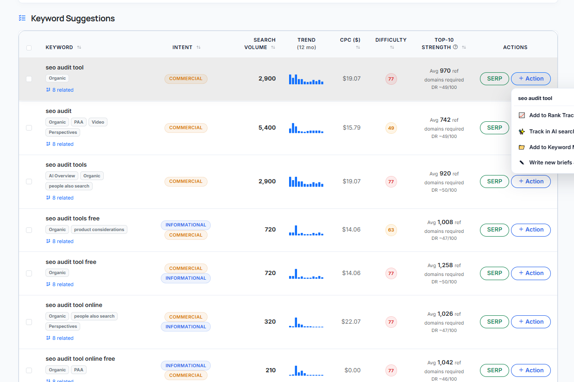The height and width of the screenshot is (382, 574).
Task: Click the Keyword Manager folder icon in menu
Action: 522,147
